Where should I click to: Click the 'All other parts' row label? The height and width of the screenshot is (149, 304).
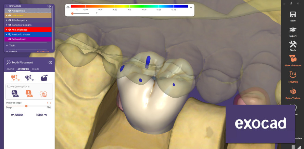click(20, 20)
